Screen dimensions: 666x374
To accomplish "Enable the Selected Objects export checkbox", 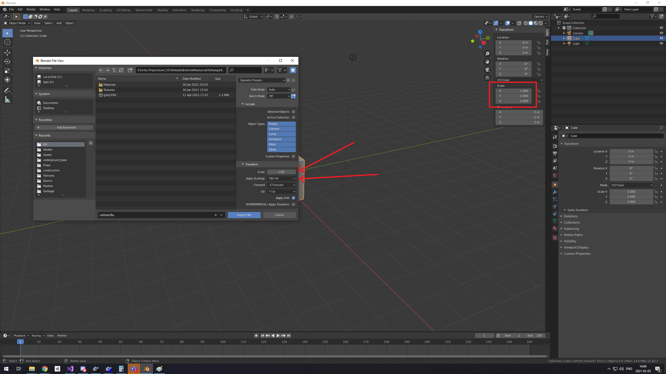I will click(x=293, y=111).
